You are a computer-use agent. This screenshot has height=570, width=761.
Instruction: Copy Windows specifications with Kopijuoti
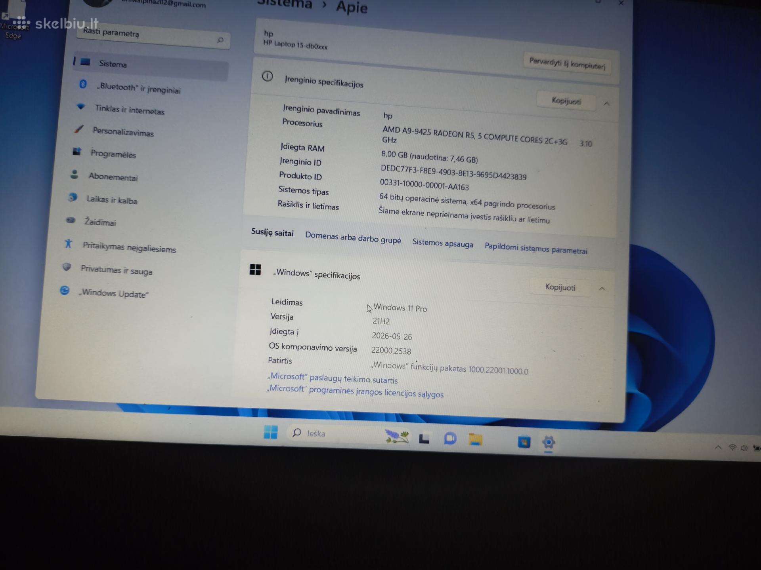pos(560,287)
